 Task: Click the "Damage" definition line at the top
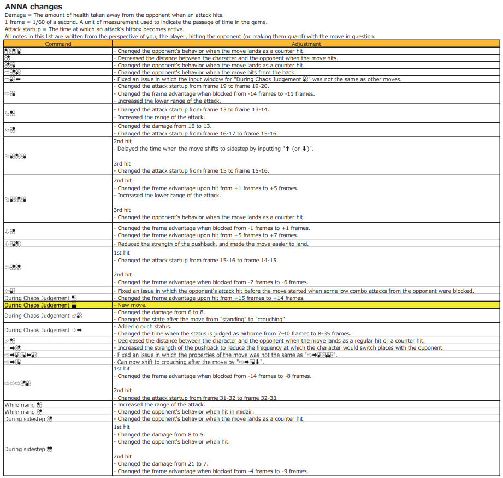click(x=114, y=15)
